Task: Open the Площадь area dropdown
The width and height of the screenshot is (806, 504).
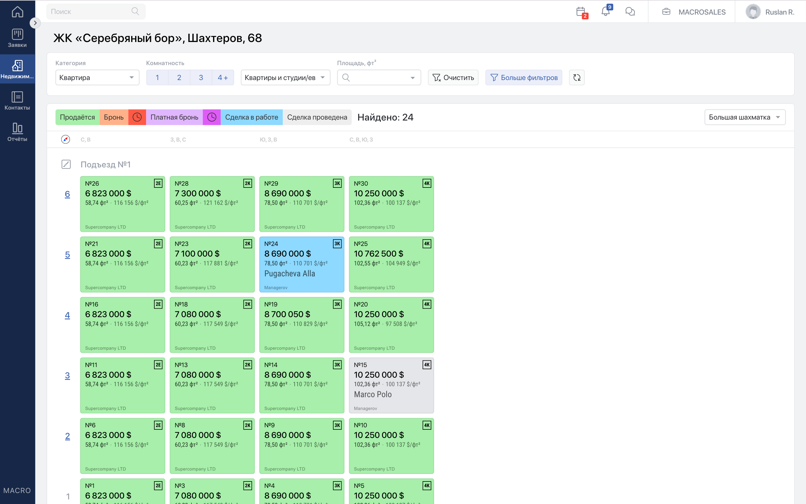Action: [x=379, y=78]
